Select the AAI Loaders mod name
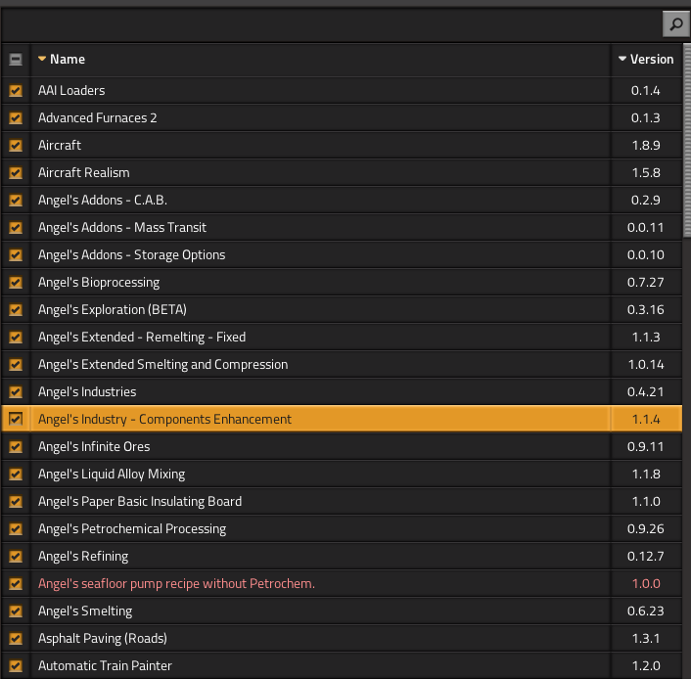Viewport: 691px width, 679px height. tap(71, 90)
